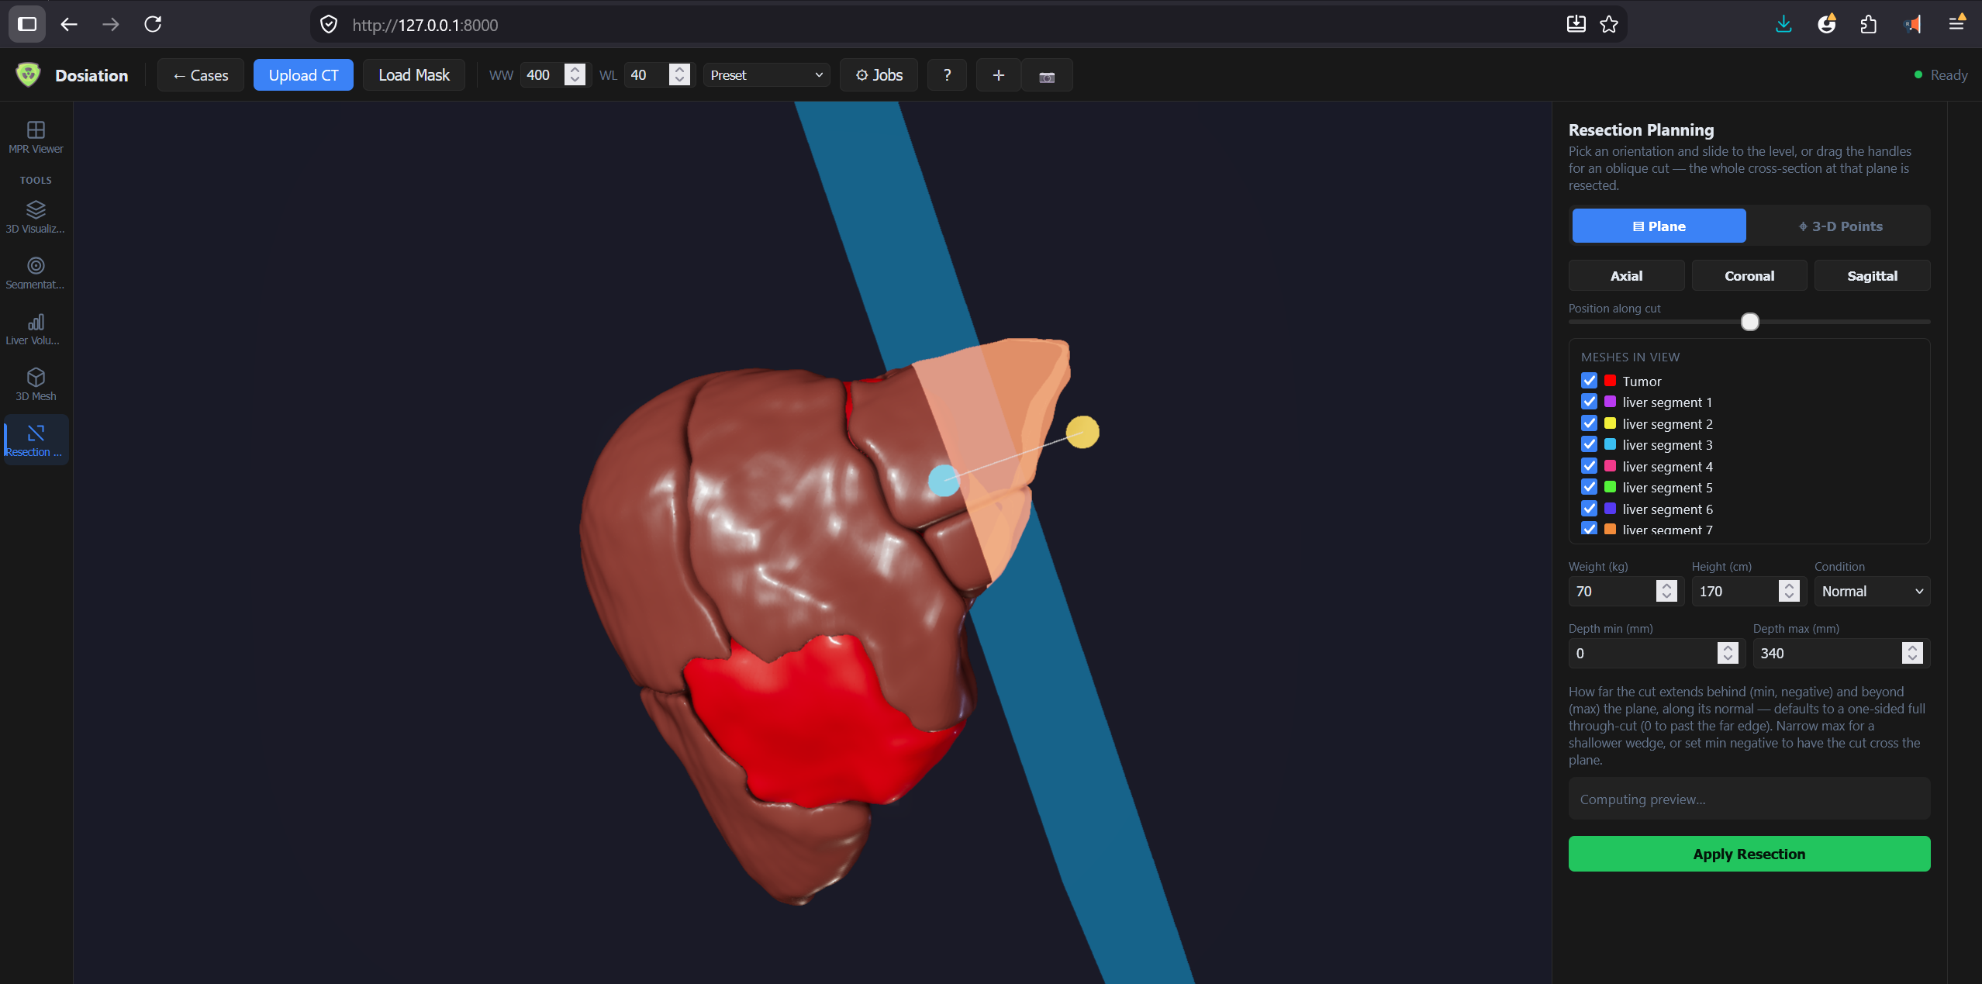Click the Depth max stepper arrows
This screenshot has height=984, width=1982.
click(x=1912, y=653)
